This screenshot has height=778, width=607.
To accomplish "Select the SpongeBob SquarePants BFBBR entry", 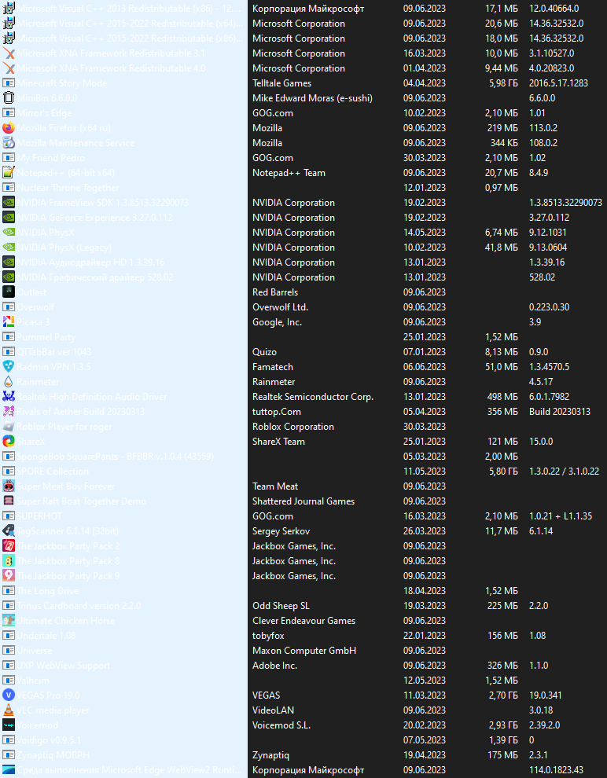I will click(x=115, y=457).
